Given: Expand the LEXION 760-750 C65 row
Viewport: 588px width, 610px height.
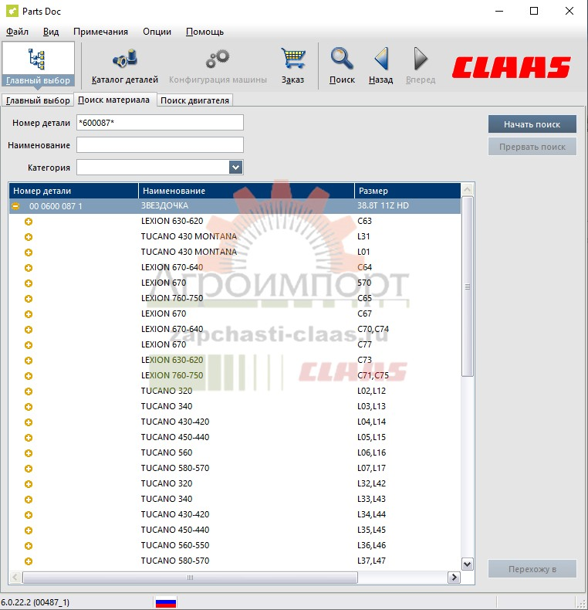Looking at the screenshot, I should tap(29, 299).
